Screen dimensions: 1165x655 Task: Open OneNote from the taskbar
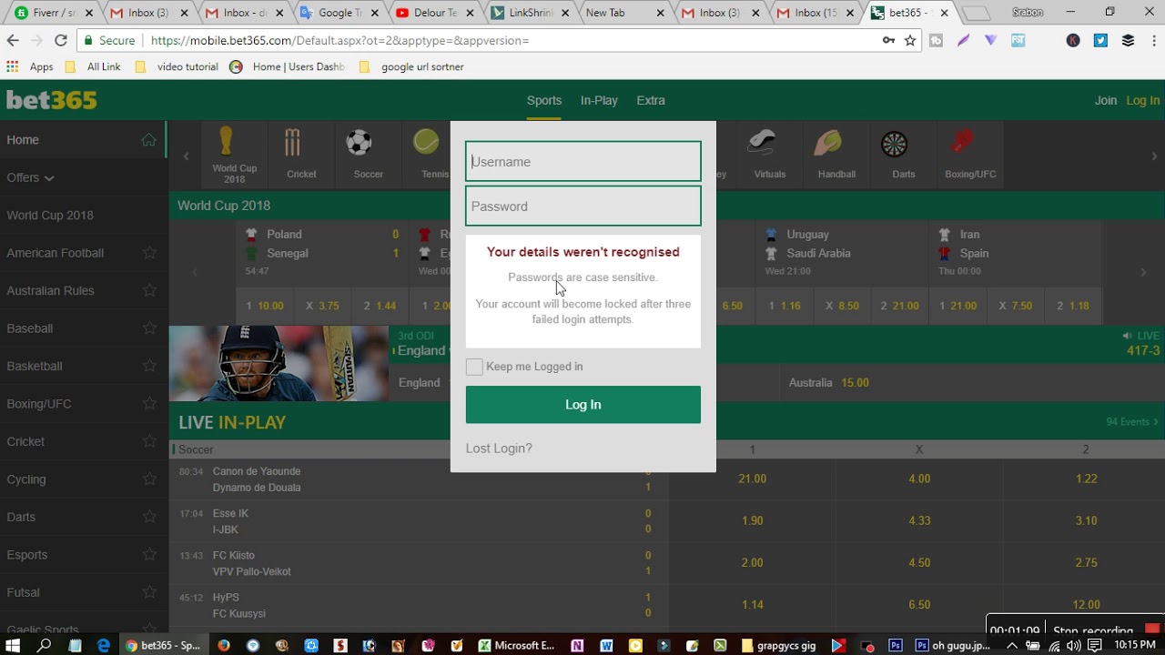[577, 645]
